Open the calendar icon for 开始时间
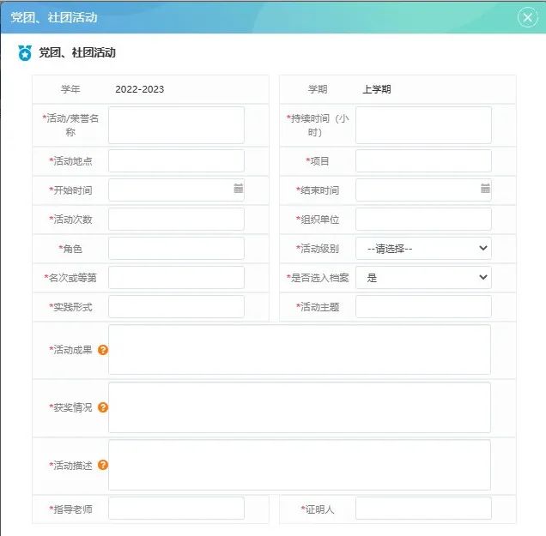Screen dimensions: 546x536 tap(238, 189)
